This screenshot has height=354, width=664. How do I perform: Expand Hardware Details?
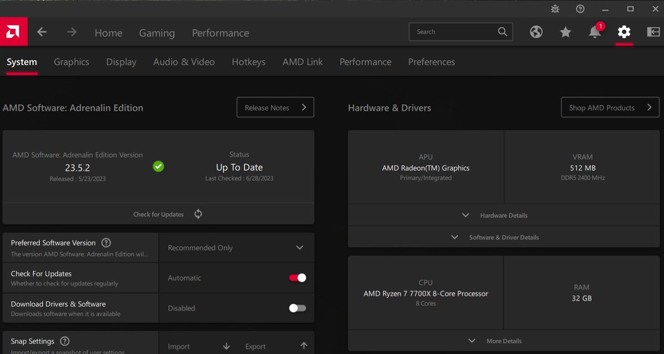pos(504,215)
